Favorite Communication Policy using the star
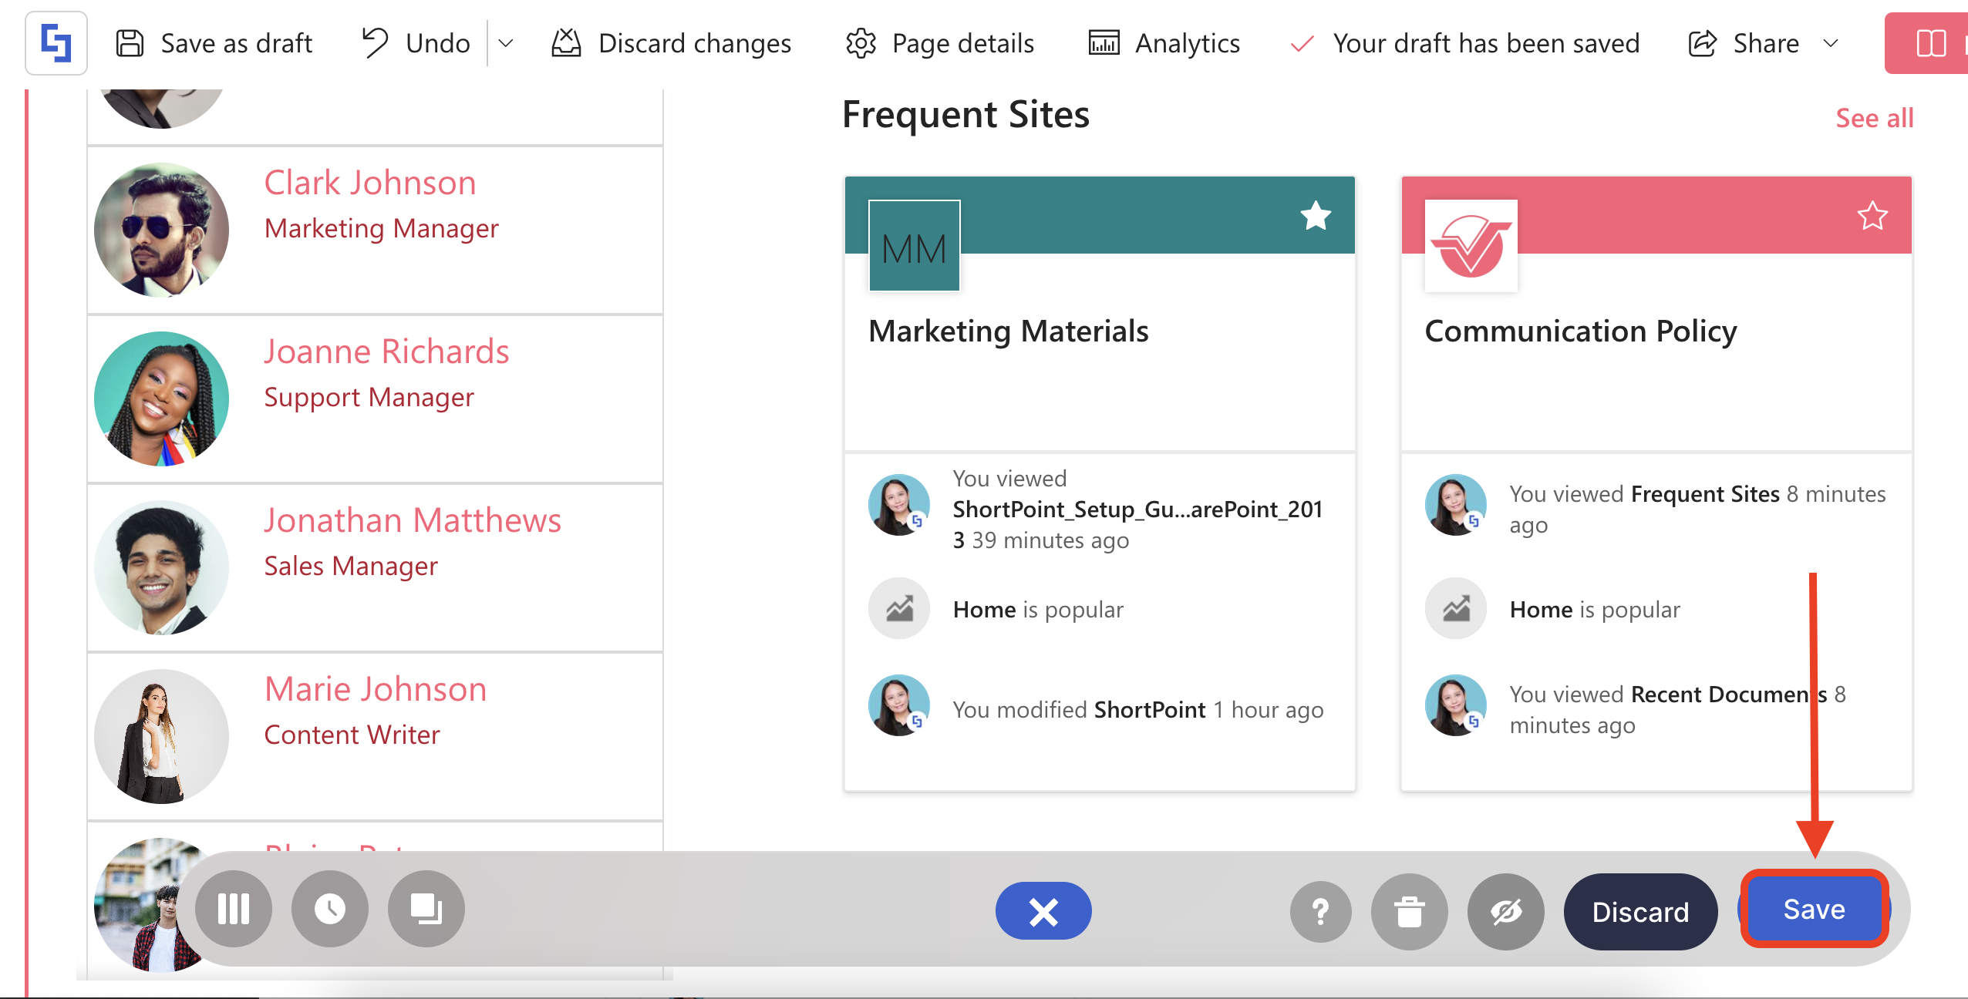Image resolution: width=1968 pixels, height=999 pixels. [1872, 216]
